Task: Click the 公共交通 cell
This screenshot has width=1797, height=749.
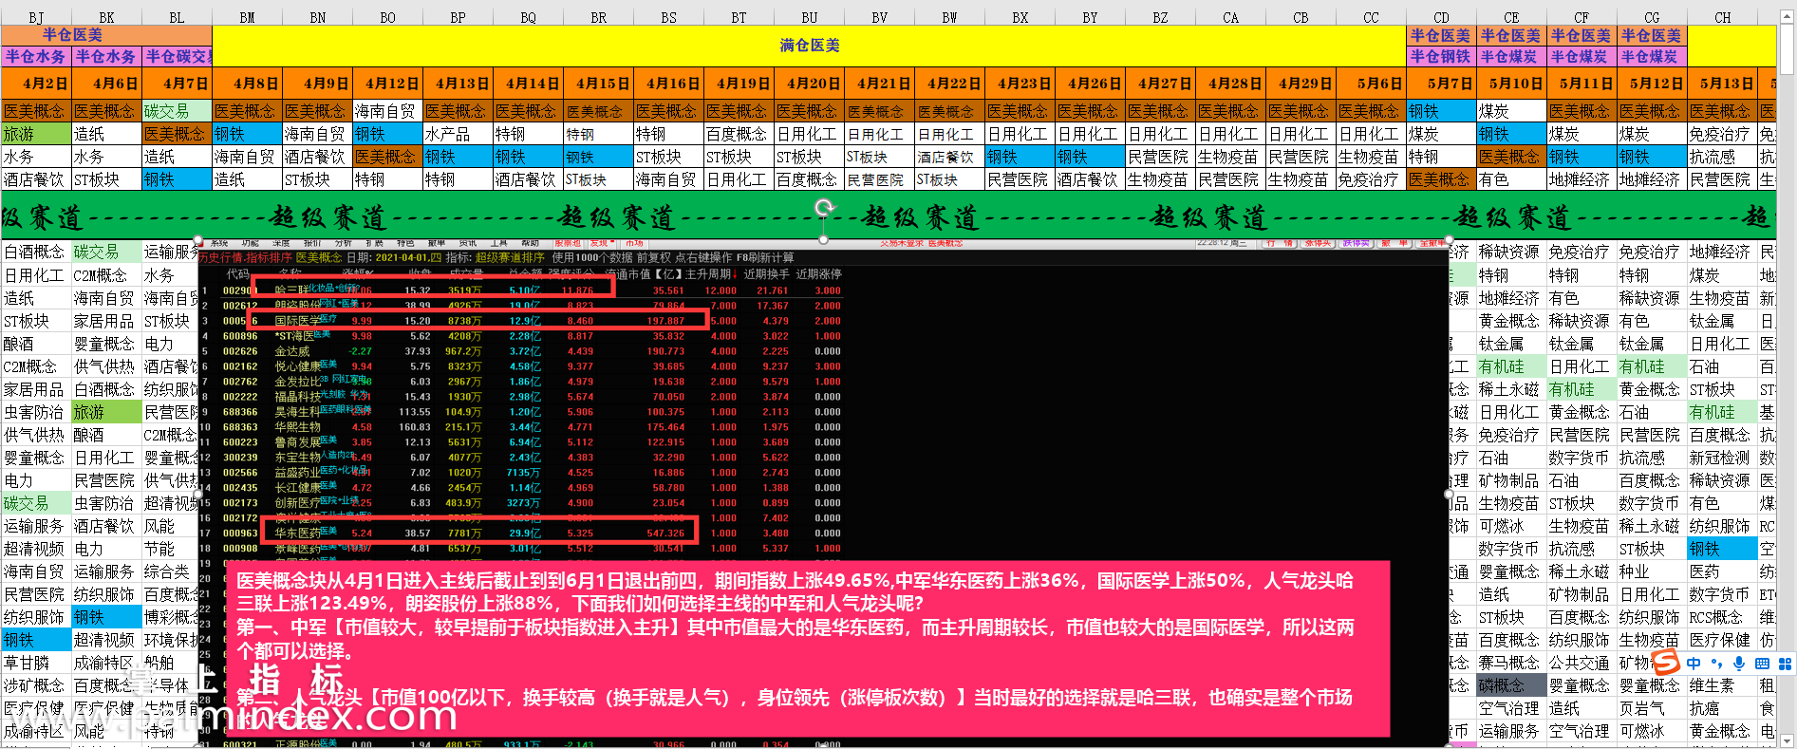Action: [x=1582, y=663]
